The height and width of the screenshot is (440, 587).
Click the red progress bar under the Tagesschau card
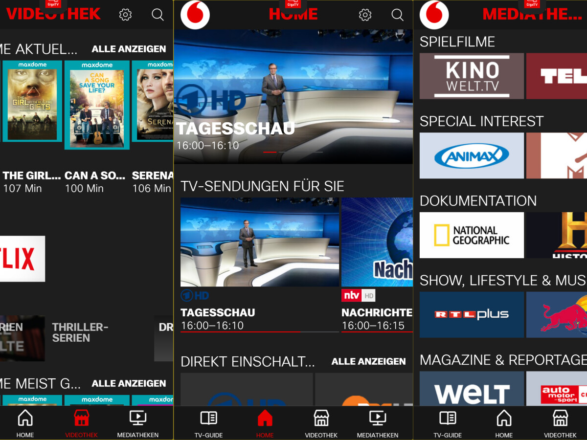240,331
